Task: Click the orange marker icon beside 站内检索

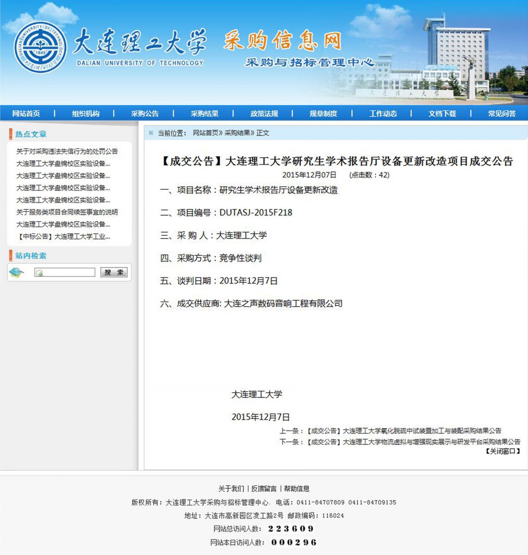Action: coord(11,256)
